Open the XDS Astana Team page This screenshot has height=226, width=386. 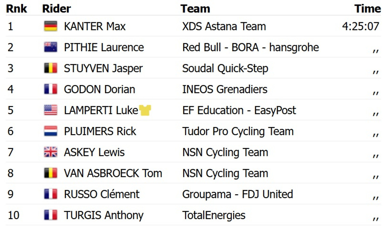pyautogui.click(x=224, y=26)
